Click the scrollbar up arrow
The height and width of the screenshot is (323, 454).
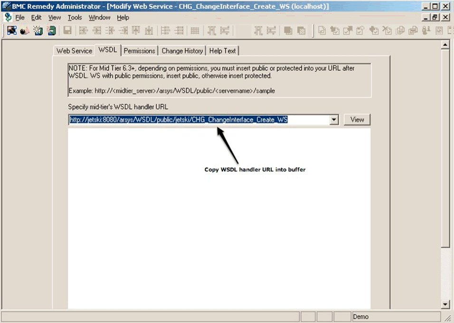pyautogui.click(x=445, y=45)
